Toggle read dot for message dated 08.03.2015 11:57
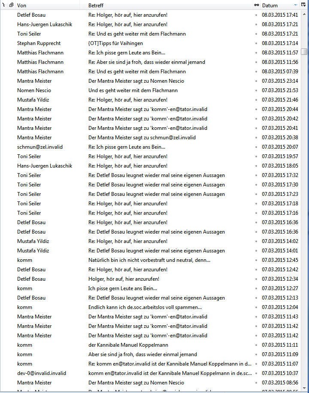The width and height of the screenshot is (309, 393). click(256, 53)
